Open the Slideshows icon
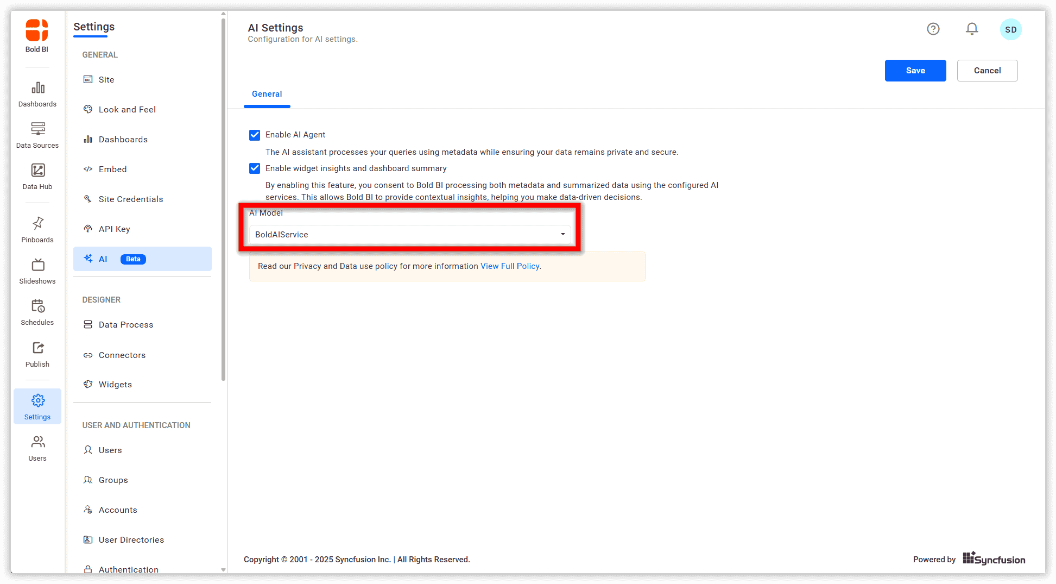1056x584 pixels. 37,265
